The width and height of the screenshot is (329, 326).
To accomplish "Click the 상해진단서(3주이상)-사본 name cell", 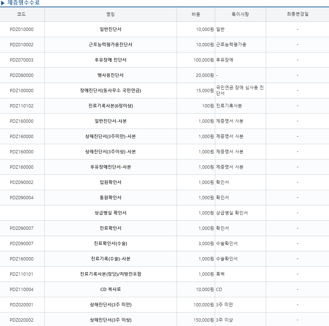I will point(111,152).
